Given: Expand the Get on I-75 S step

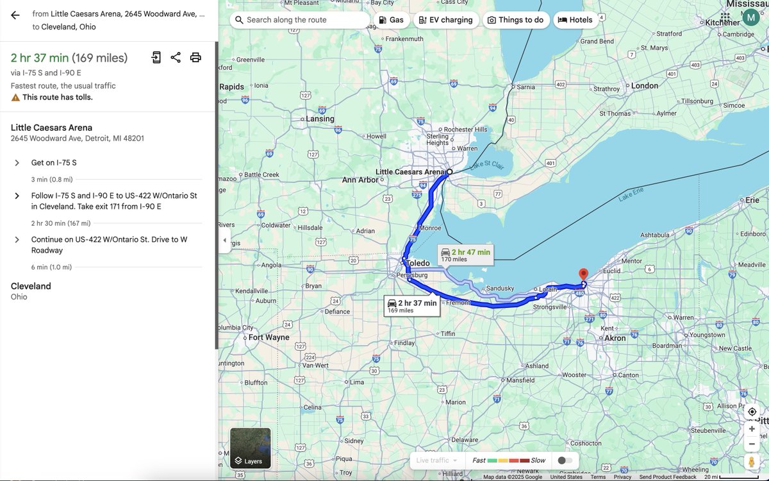Looking at the screenshot, I should [x=17, y=162].
